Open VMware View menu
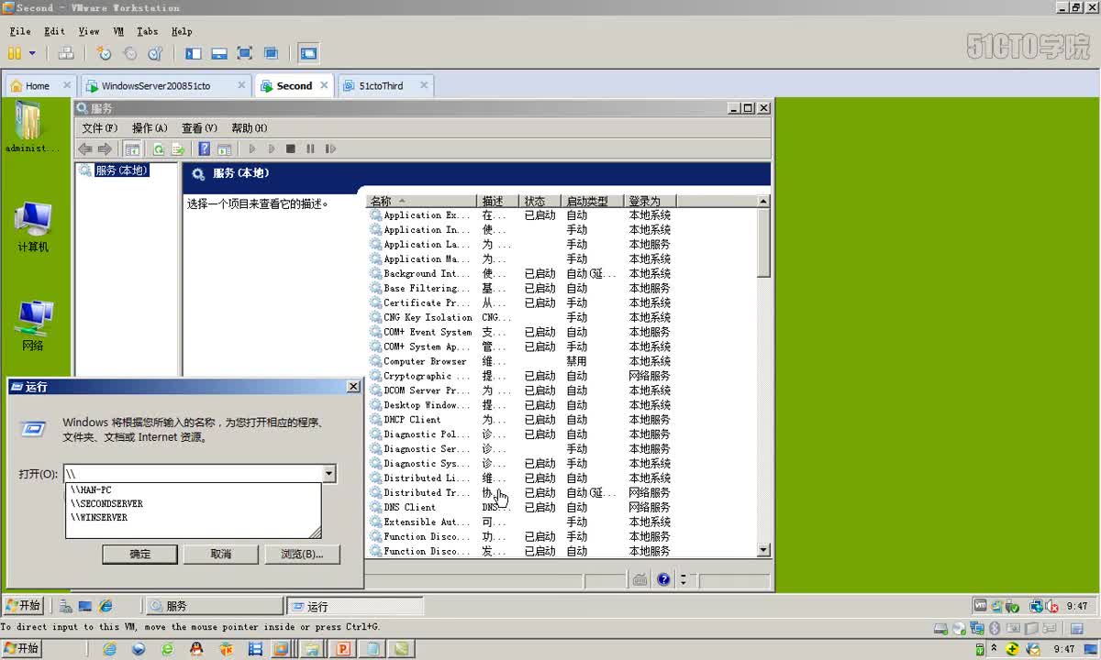 click(89, 31)
